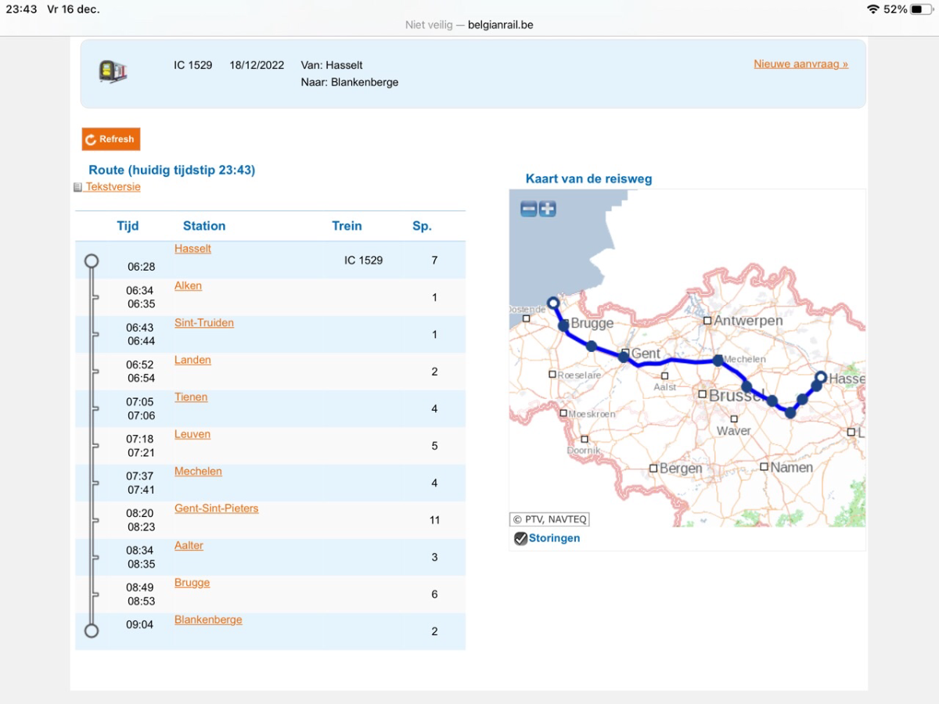Toggle the Storingen checkbox
The image size is (939, 704).
click(x=520, y=538)
